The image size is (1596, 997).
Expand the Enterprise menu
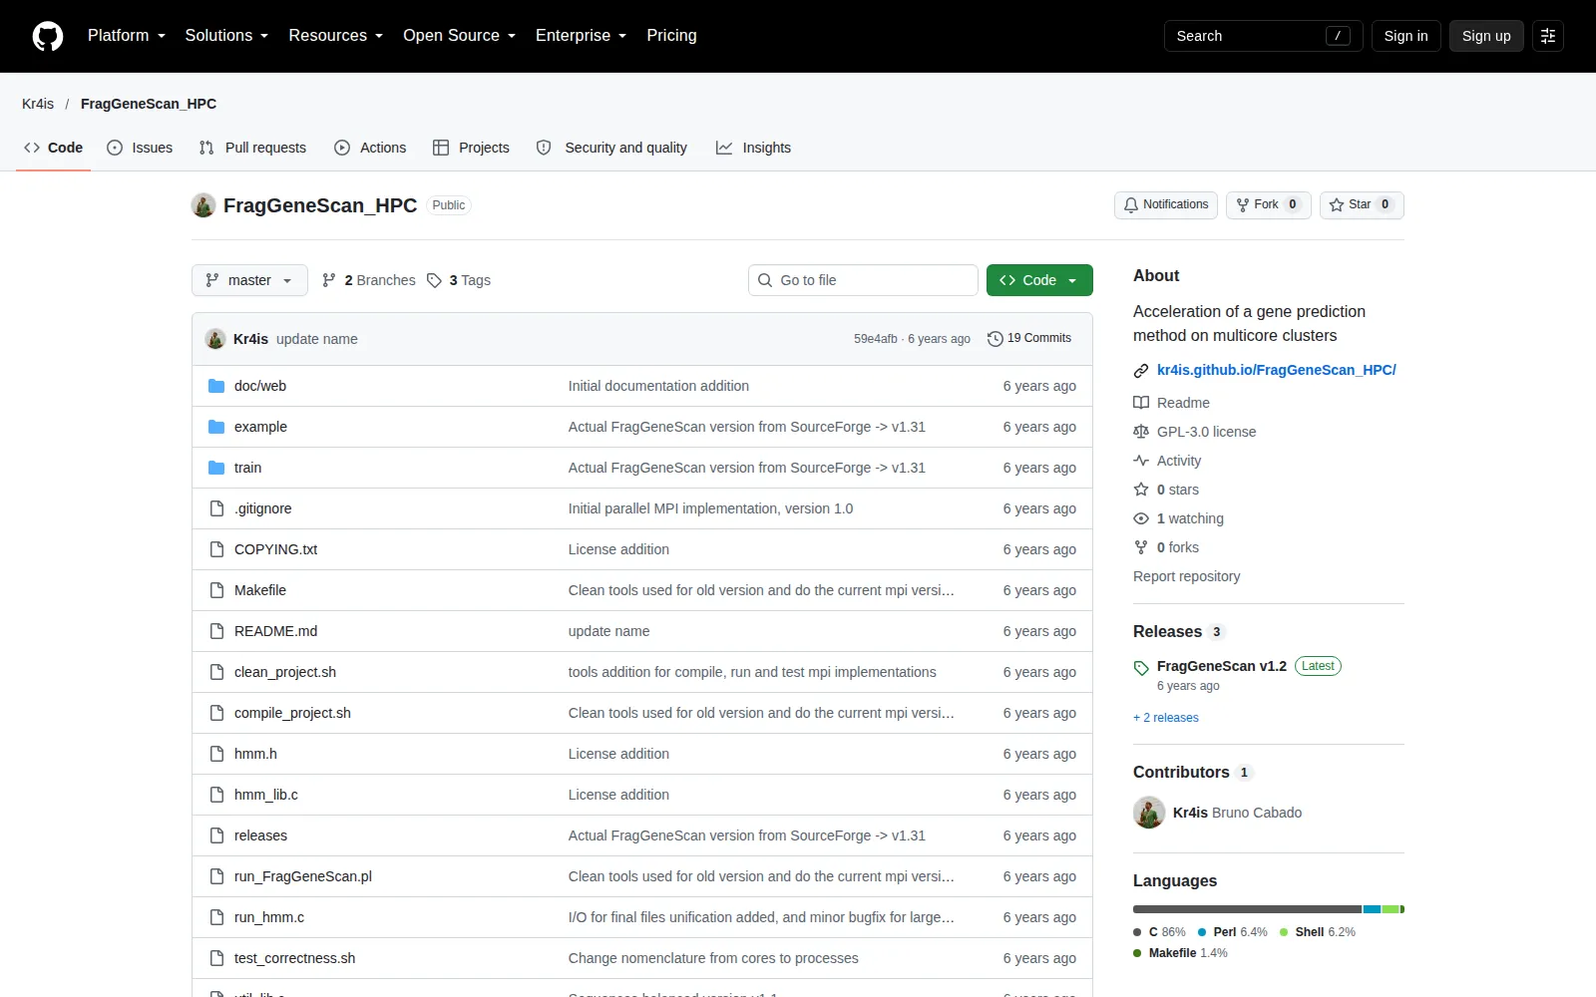point(582,36)
